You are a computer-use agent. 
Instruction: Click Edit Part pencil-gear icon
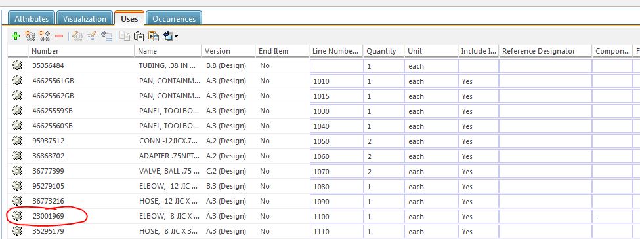click(x=77, y=36)
